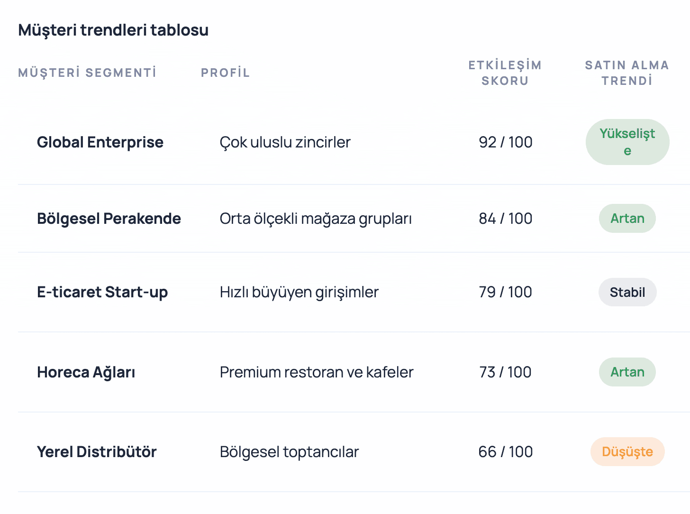Click the Çok uluslu zincirler profile text
The width and height of the screenshot is (690, 514).
tap(285, 142)
